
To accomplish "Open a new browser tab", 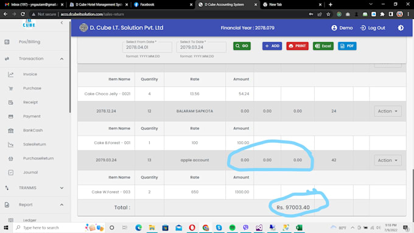I will (x=331, y=4).
